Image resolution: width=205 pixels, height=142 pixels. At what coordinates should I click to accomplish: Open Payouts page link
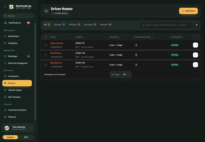[x=17, y=117]
